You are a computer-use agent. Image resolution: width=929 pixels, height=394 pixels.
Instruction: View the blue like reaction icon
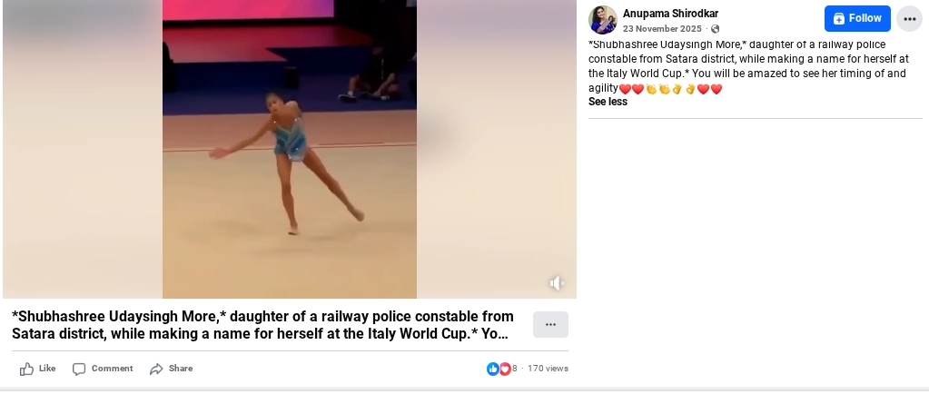492,369
